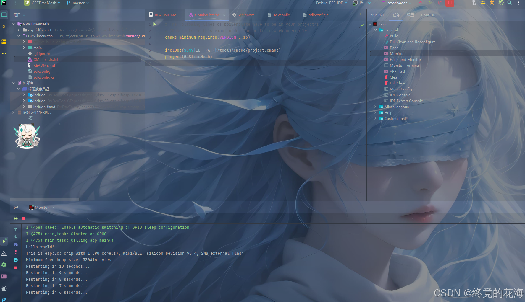
Task: Select the Flash and Monitor task
Action: pyautogui.click(x=406, y=59)
